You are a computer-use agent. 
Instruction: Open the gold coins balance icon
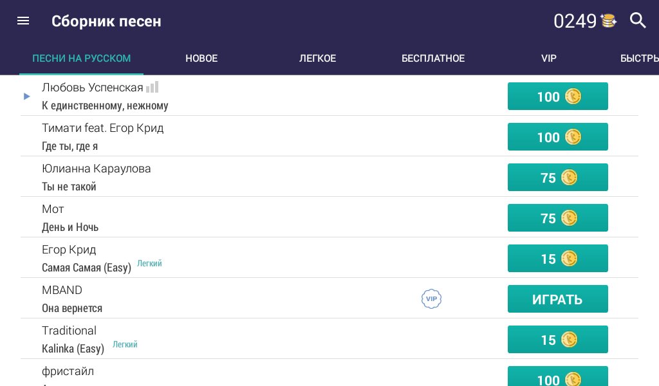pyautogui.click(x=608, y=21)
